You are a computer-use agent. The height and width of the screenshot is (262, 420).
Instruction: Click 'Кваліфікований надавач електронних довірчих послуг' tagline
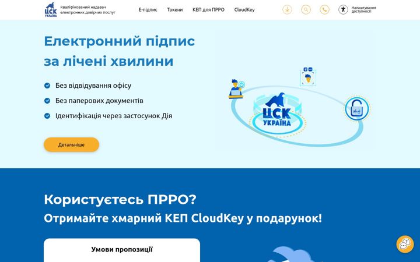[x=88, y=10]
